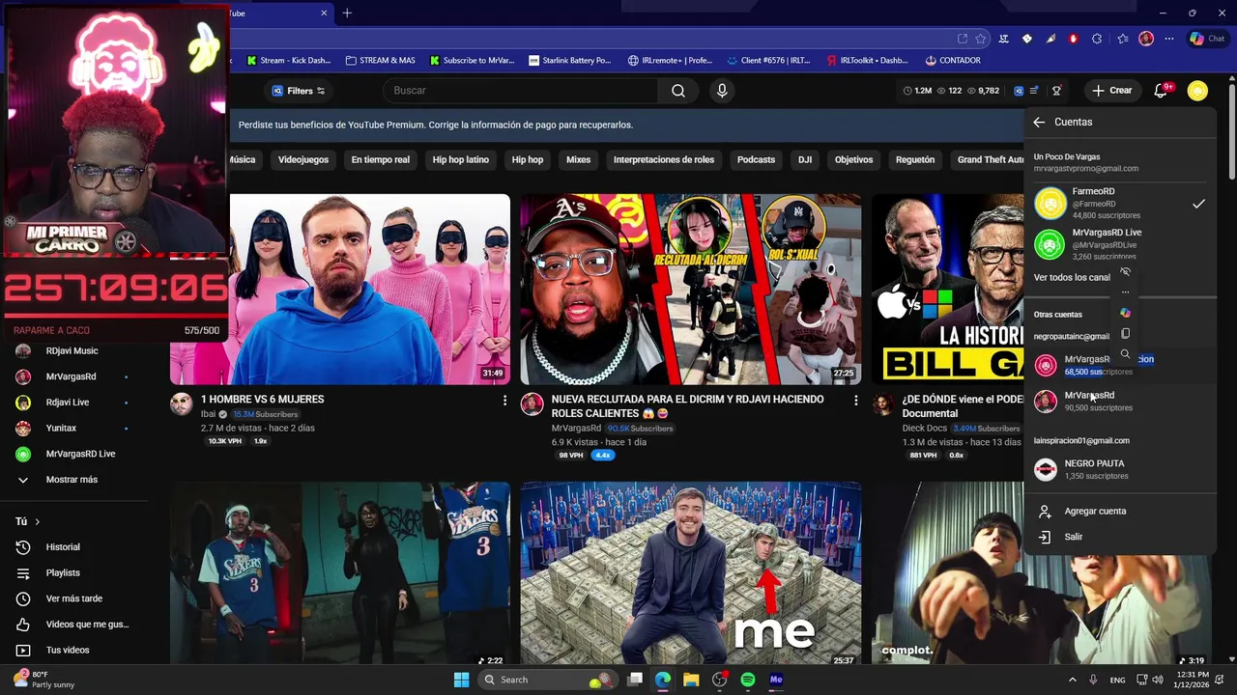Start voice search with microphone icon

coord(722,91)
